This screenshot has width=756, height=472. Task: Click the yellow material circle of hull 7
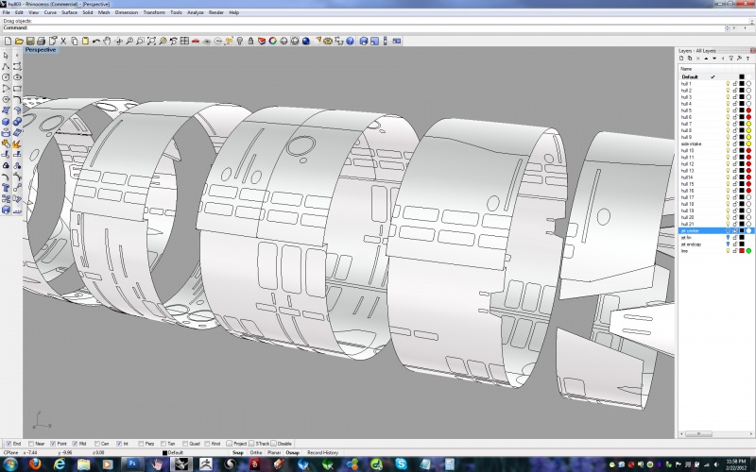pos(748,124)
